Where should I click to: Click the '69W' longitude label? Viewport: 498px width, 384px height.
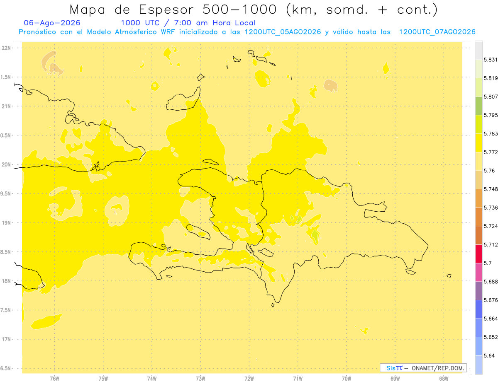pos(395,379)
